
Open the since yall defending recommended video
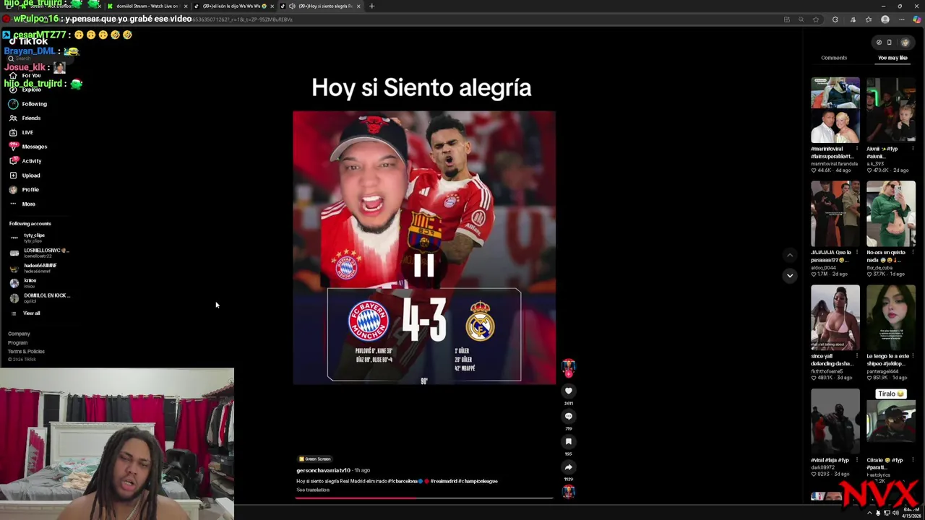tap(835, 318)
